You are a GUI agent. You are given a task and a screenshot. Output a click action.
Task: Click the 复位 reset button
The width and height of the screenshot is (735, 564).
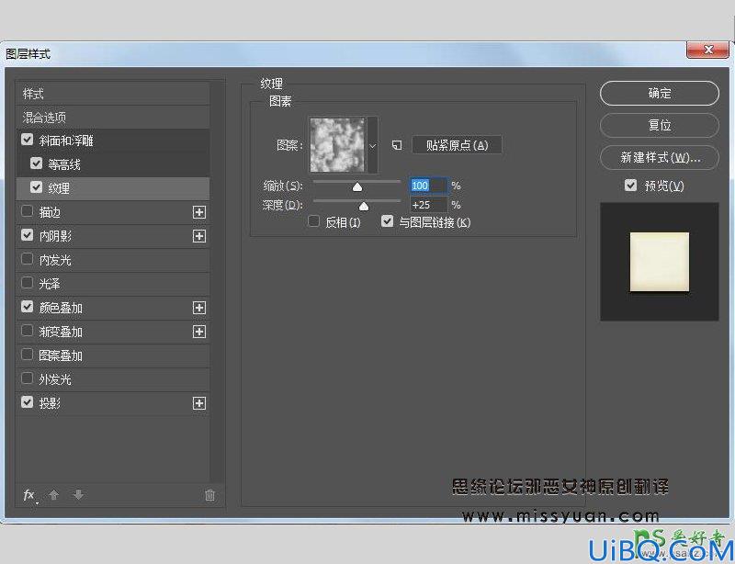659,125
